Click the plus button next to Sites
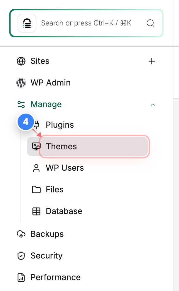Viewport: 179px width, 291px height. click(152, 61)
